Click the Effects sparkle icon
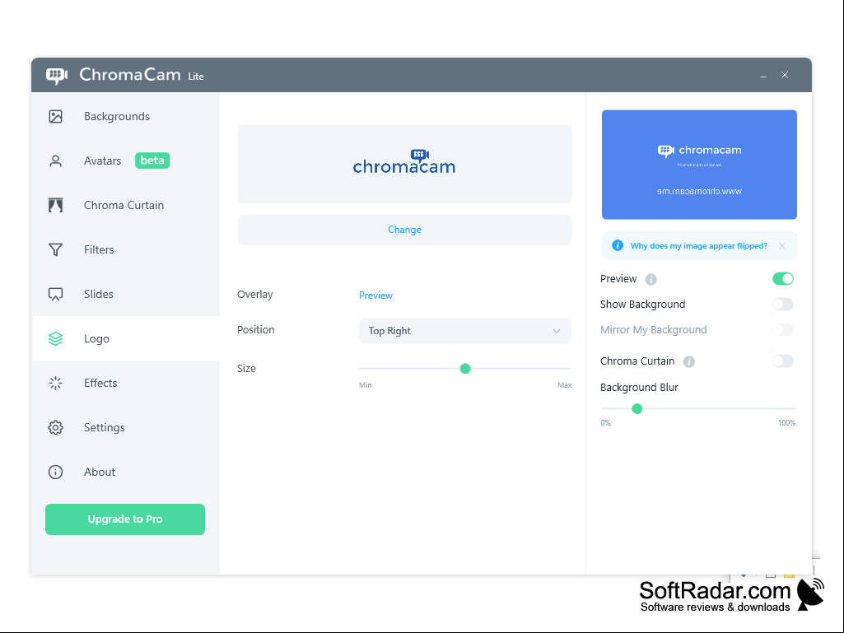844x633 pixels. click(55, 384)
